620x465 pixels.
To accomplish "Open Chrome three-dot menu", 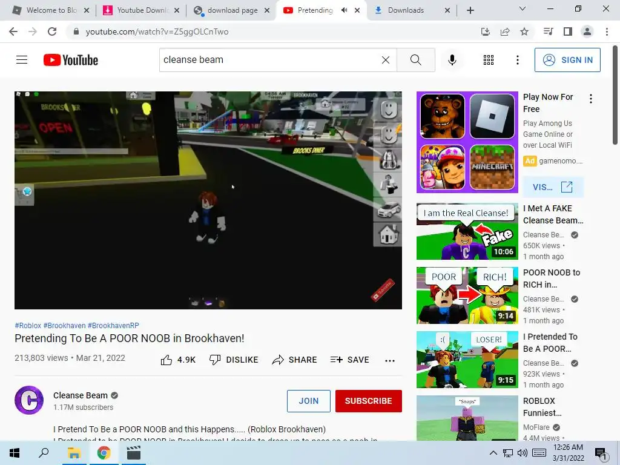I will 607,31.
